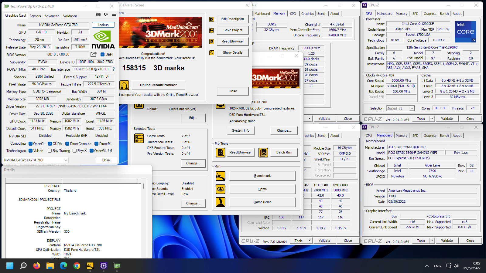The image size is (486, 273).
Task: Expand Tools dropdown arrow in CPU window
Action: (x=432, y=119)
